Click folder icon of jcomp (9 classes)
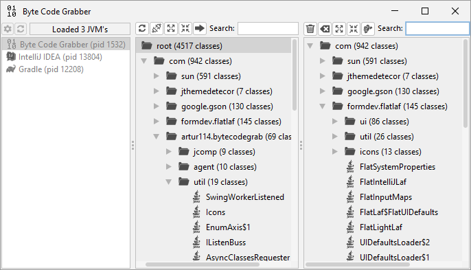 pos(184,151)
